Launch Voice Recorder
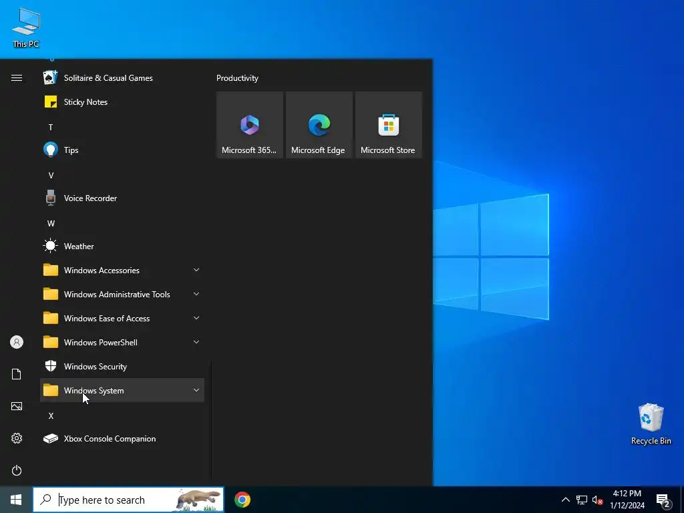The image size is (684, 513). point(122,198)
